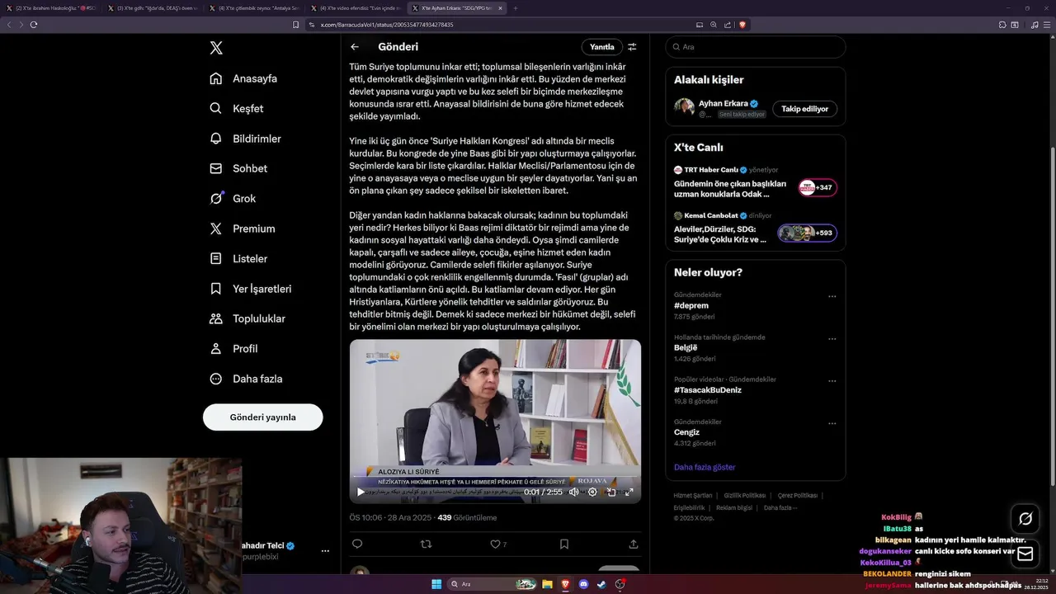This screenshot has width=1056, height=594.
Task: Click taskbar Ara search box
Action: point(491,584)
